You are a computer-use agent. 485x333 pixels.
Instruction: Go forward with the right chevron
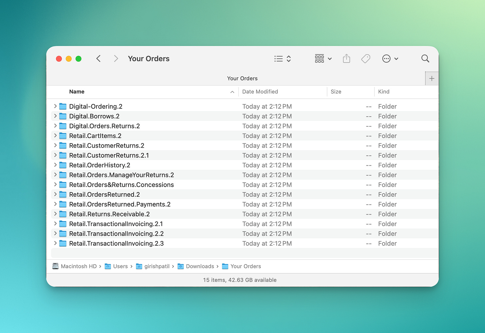click(x=116, y=59)
